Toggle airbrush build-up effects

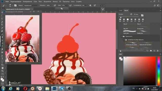[x=70, y=6]
